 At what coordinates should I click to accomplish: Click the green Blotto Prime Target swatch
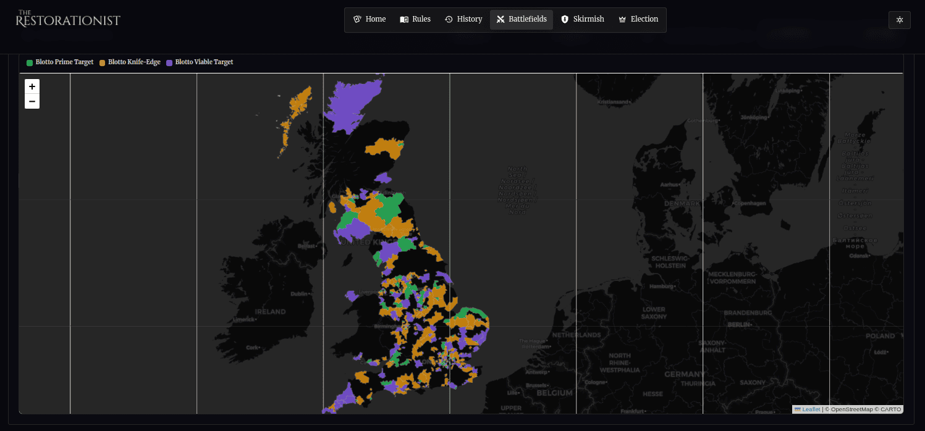pos(30,62)
